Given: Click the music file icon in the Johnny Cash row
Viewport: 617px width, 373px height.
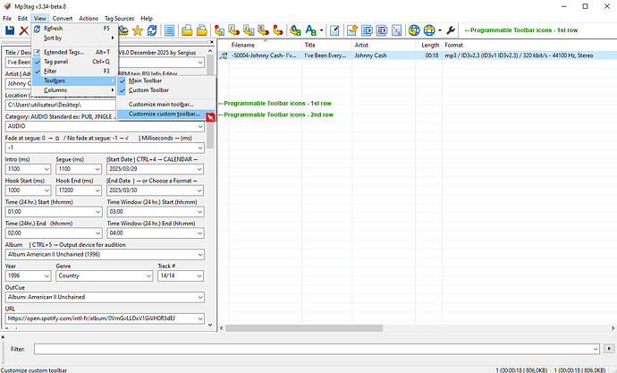Looking at the screenshot, I should coord(224,55).
